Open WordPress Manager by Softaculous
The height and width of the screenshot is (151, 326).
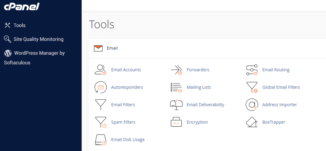34,58
